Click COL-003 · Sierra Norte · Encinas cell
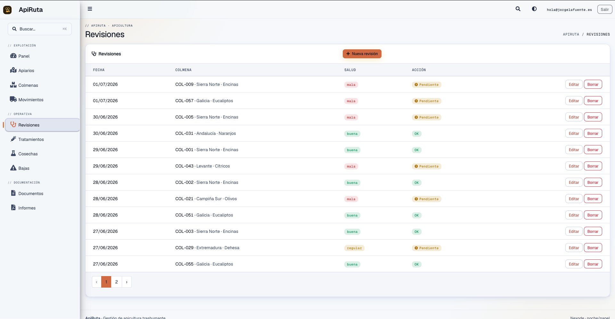 (x=207, y=231)
